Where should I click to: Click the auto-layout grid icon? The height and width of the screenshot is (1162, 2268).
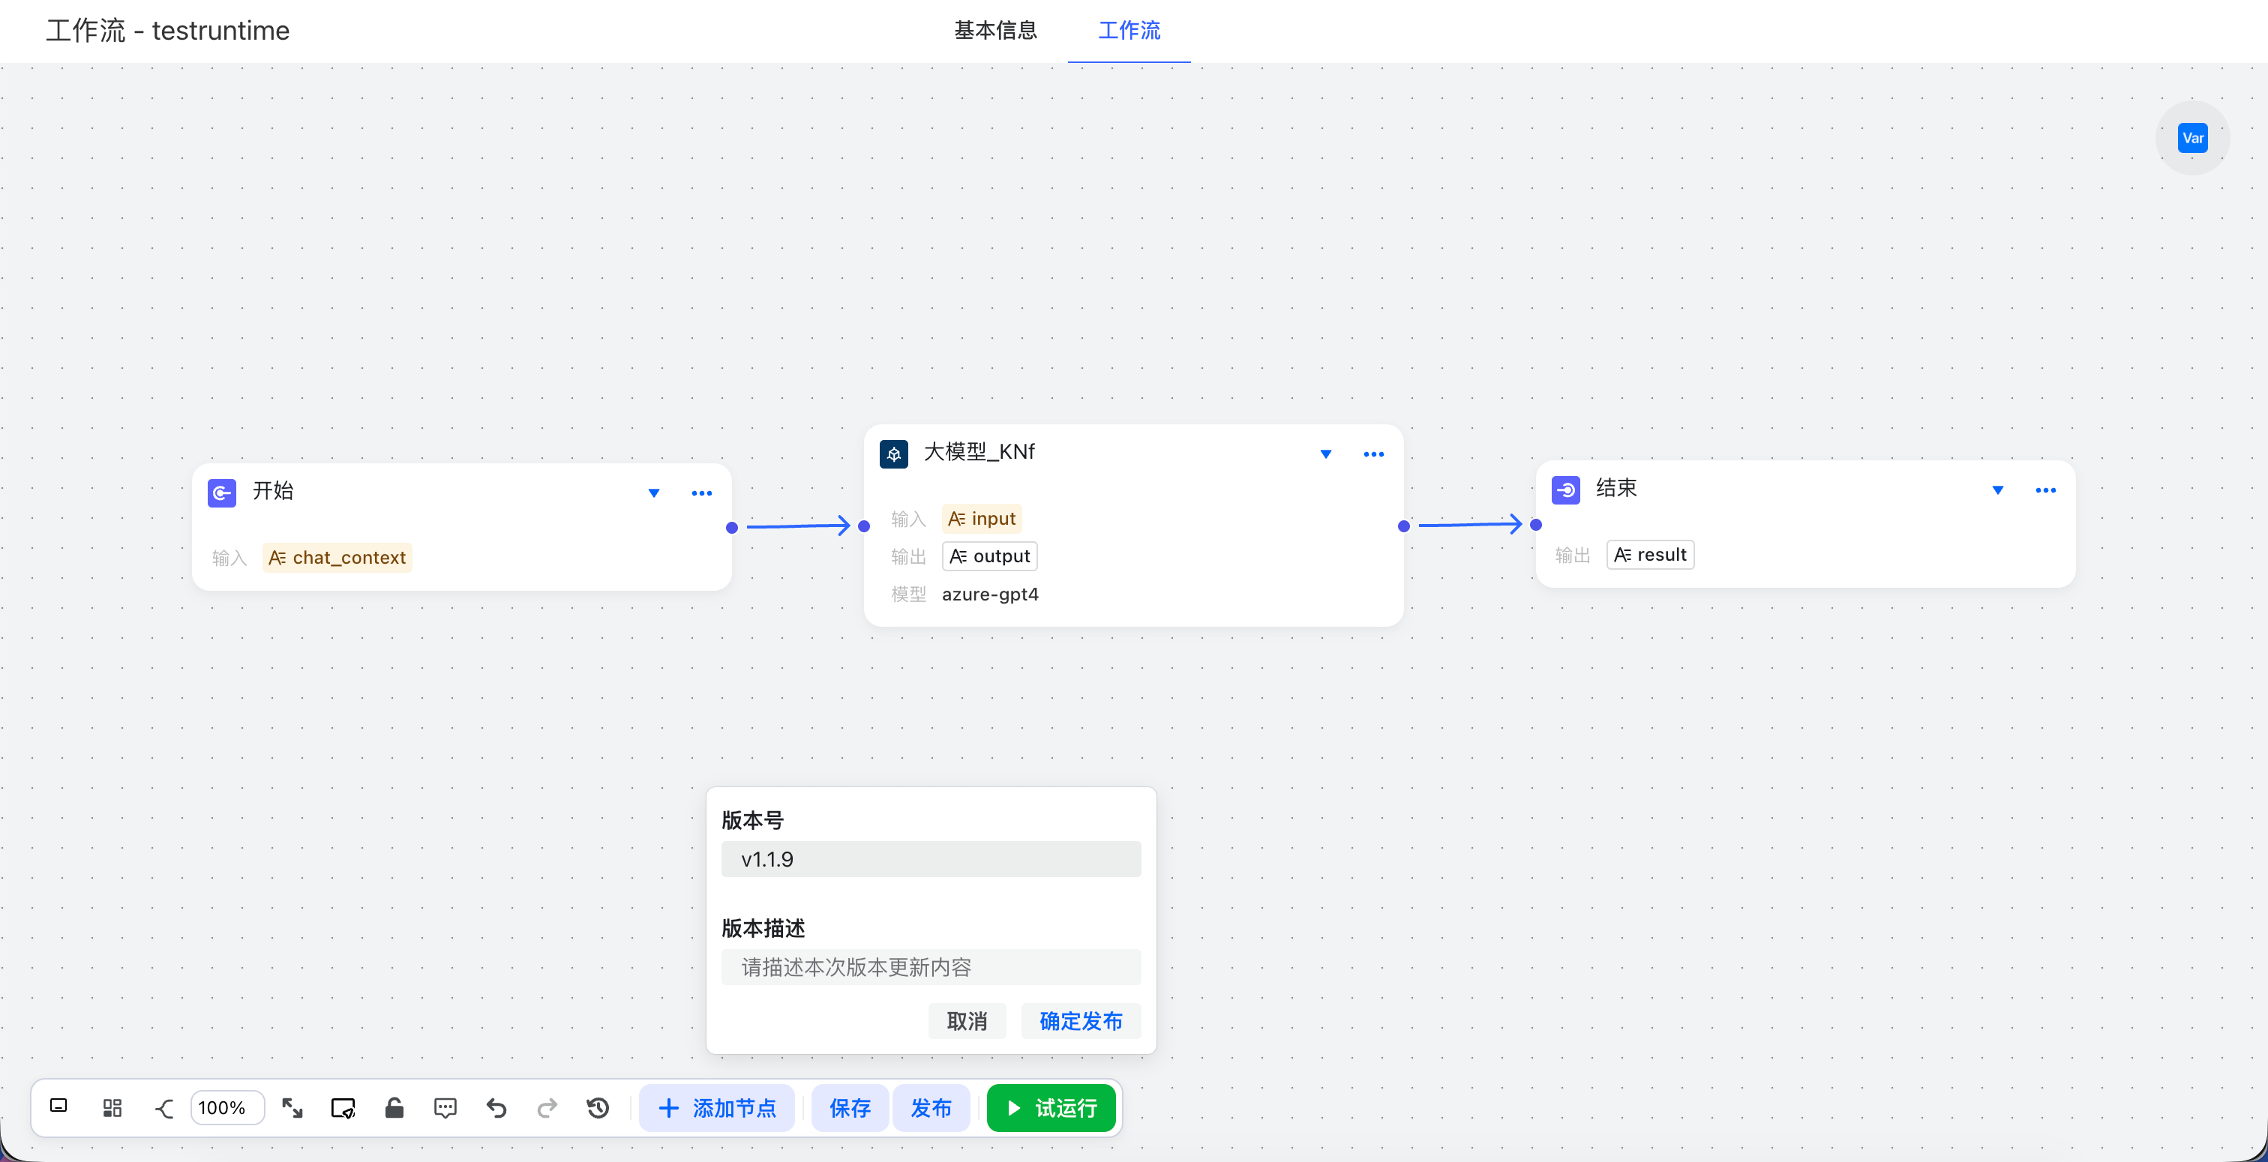112,1107
